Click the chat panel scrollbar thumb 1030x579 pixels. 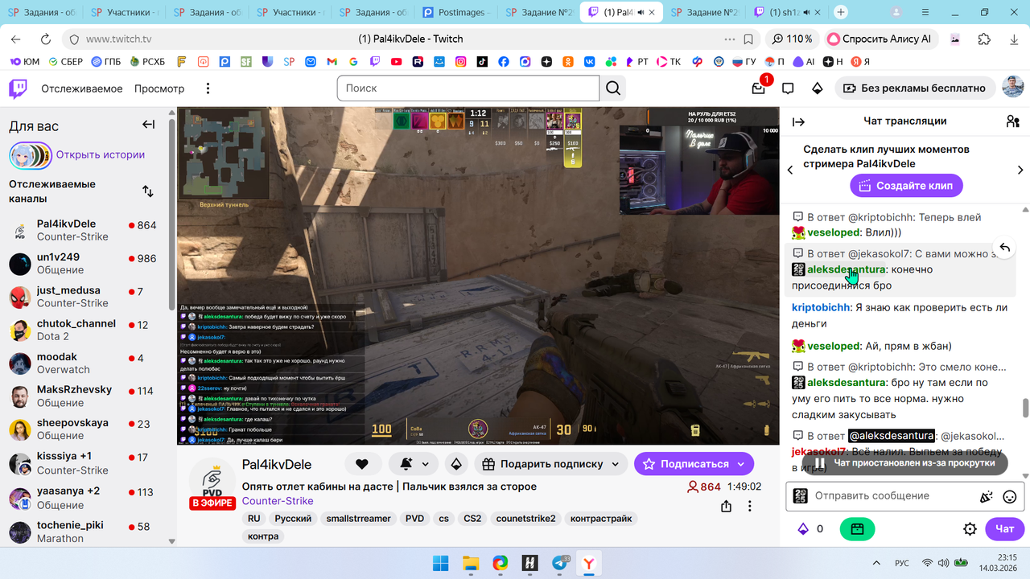coord(1025,408)
